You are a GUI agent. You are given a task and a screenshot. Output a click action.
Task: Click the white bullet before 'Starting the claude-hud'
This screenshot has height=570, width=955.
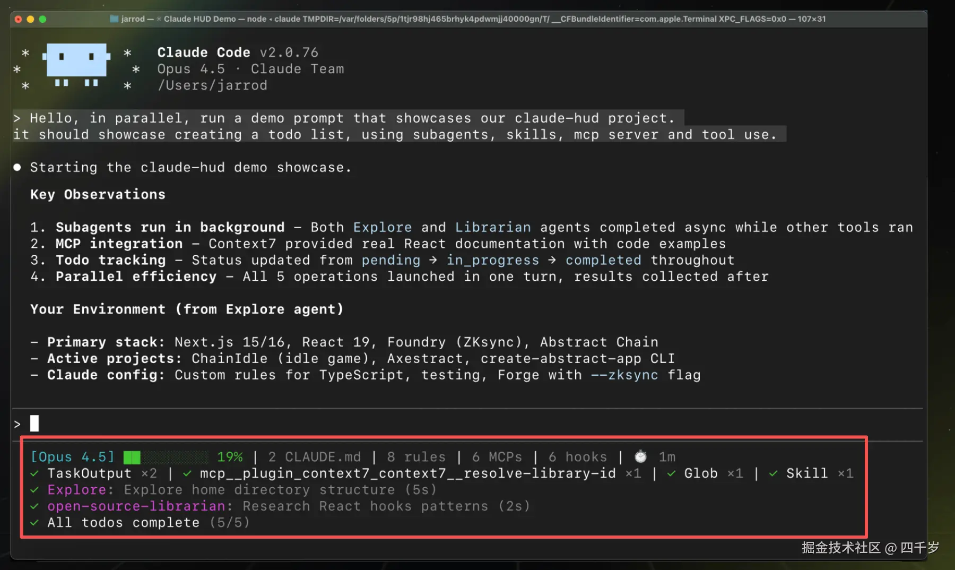pyautogui.click(x=18, y=167)
